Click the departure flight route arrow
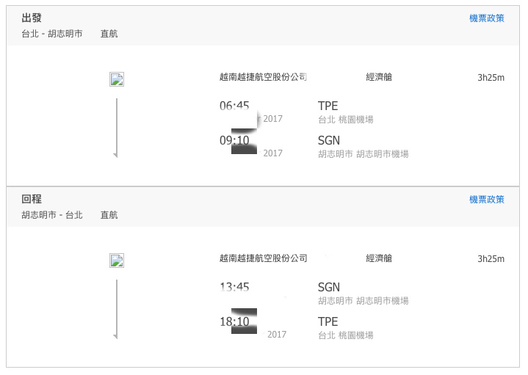This screenshot has height=375, width=528. click(x=116, y=128)
